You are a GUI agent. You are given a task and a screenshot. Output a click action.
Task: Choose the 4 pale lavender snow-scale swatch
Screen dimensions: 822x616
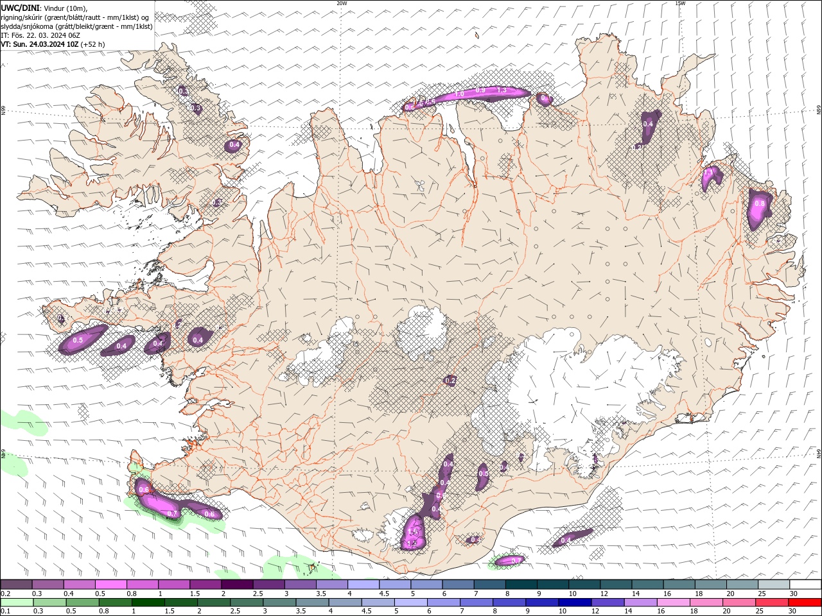pos(363,585)
